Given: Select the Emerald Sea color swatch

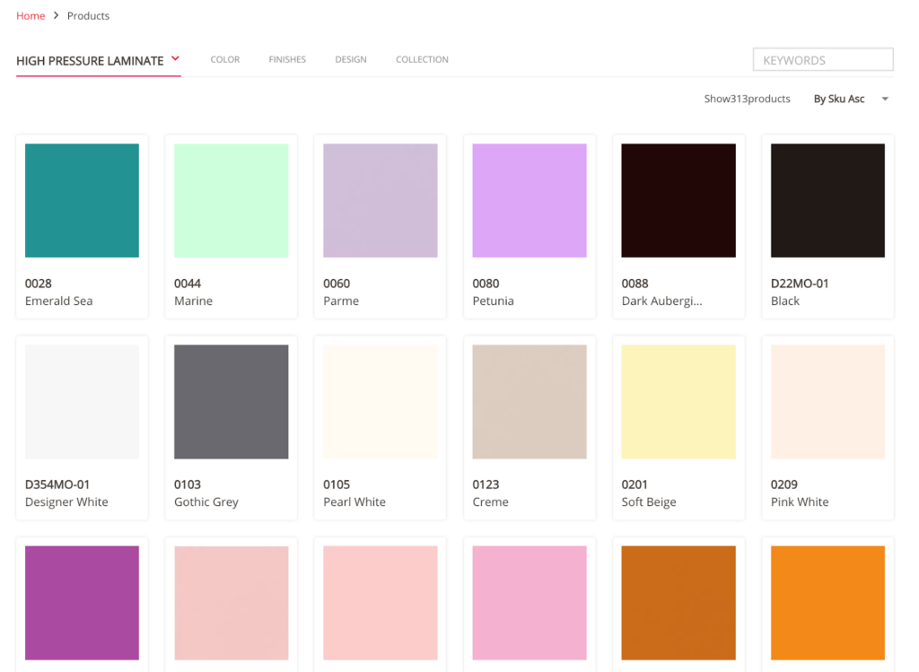Looking at the screenshot, I should (82, 200).
